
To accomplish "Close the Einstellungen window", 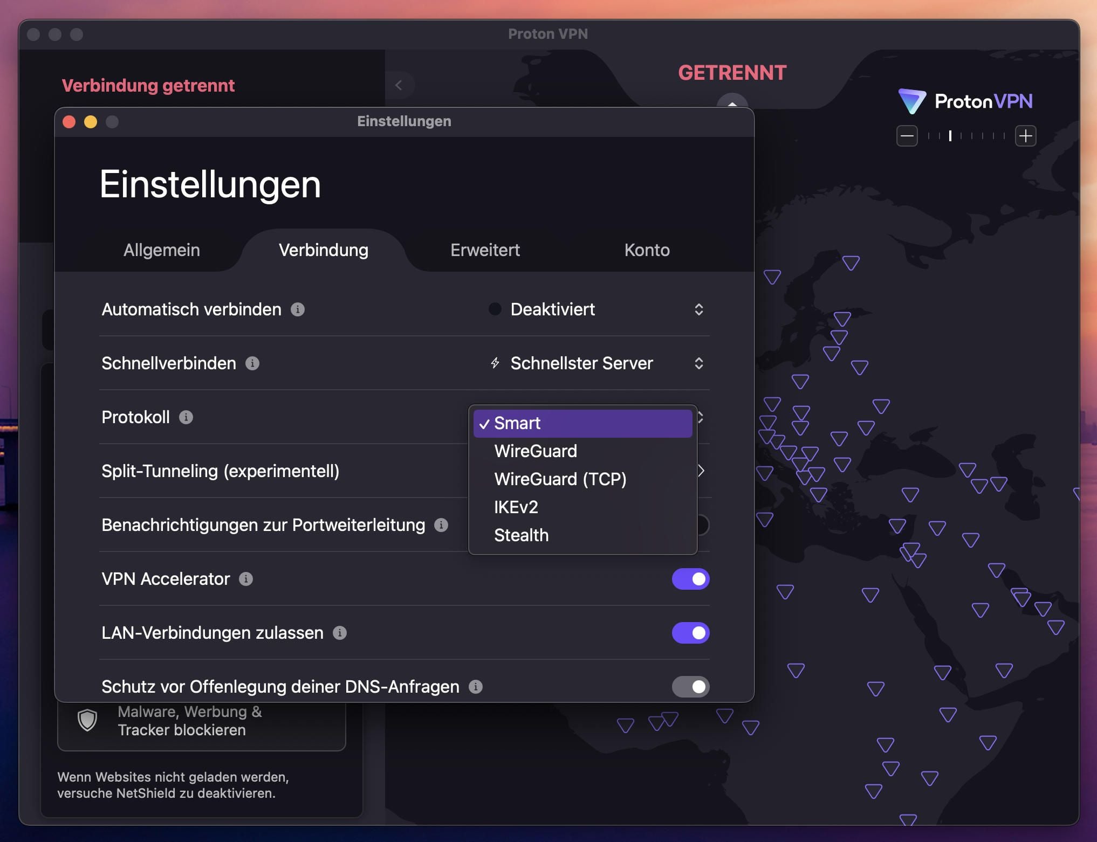I will tap(69, 122).
